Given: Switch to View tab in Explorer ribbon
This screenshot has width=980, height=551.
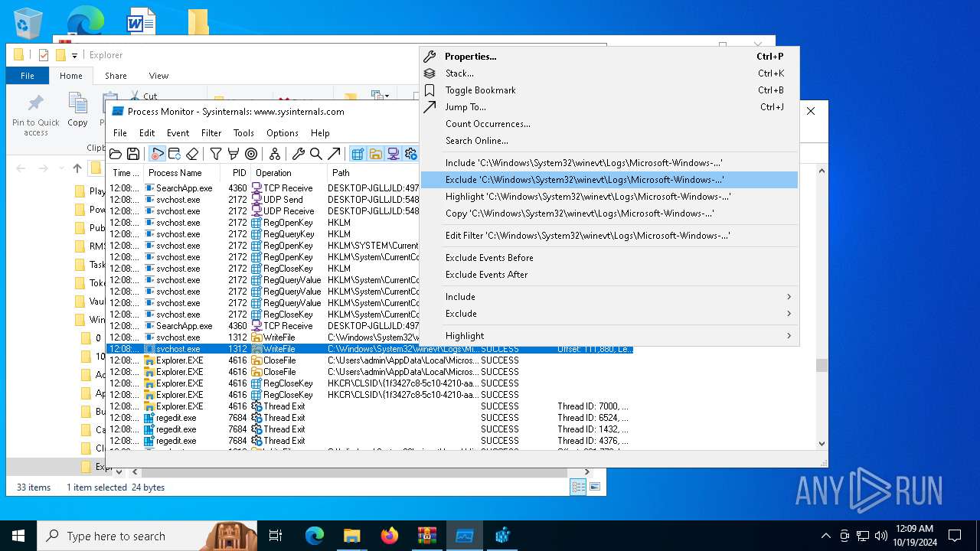Looking at the screenshot, I should point(158,76).
